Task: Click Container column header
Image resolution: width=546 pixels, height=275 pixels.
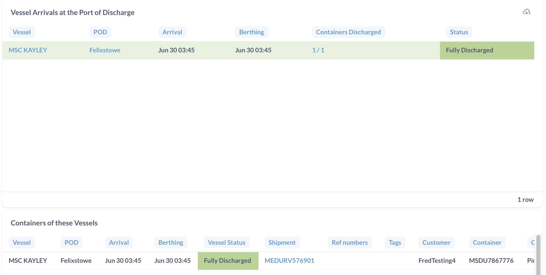Action: point(487,242)
